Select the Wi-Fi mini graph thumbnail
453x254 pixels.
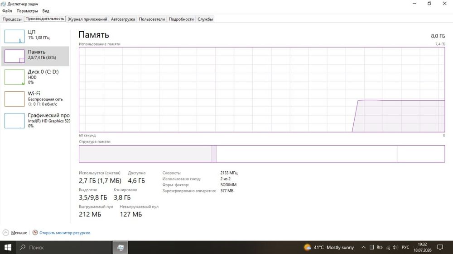pyautogui.click(x=14, y=99)
